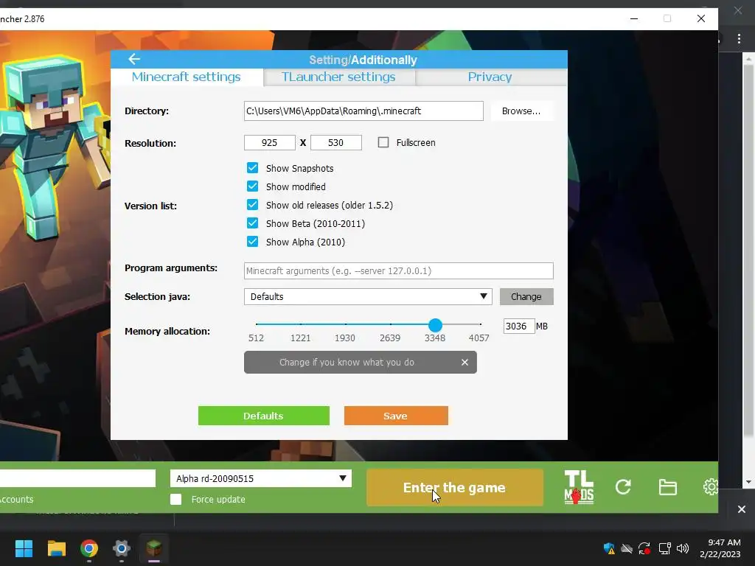Enable the Force update checkbox

(x=175, y=499)
